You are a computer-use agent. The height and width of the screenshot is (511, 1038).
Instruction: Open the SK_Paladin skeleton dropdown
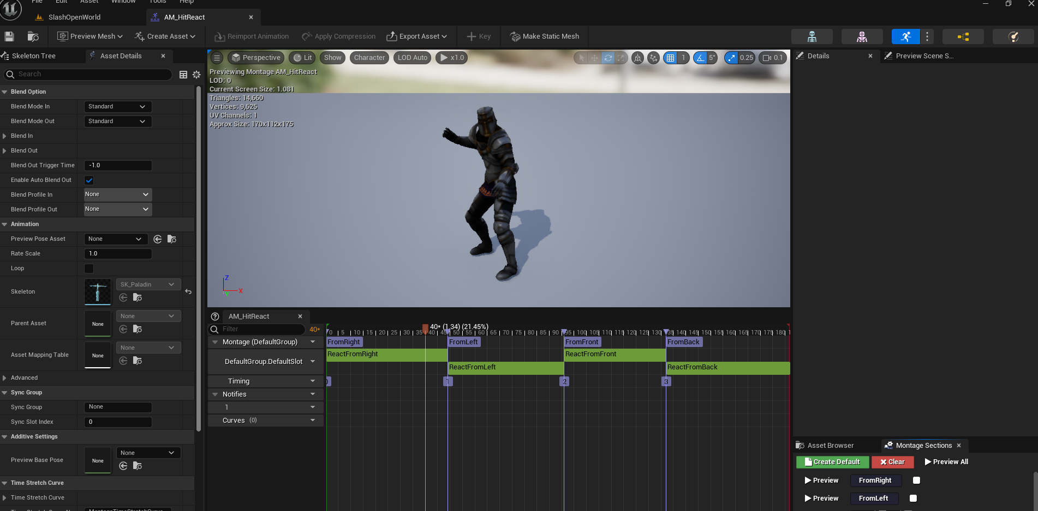pos(148,285)
